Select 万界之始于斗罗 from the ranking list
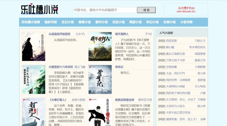227x126 pixels. tap(176, 60)
